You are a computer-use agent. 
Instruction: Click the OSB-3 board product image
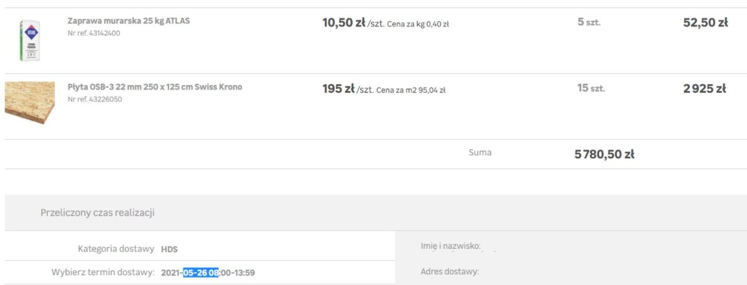pyautogui.click(x=30, y=103)
